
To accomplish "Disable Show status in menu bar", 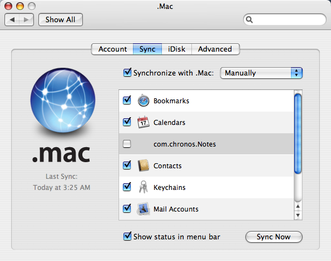I will (x=127, y=236).
